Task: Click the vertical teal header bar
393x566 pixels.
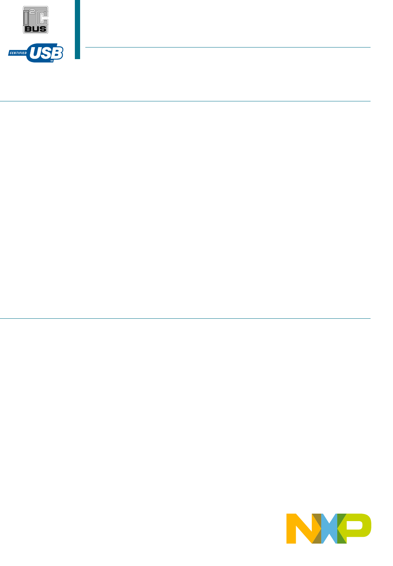Action: [x=77, y=30]
